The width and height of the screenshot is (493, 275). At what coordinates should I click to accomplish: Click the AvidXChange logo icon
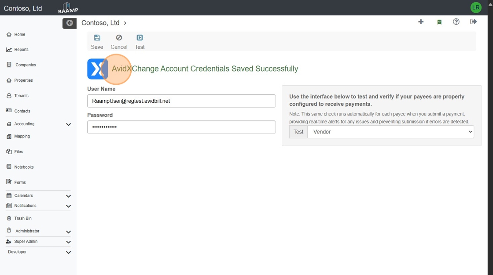click(97, 69)
